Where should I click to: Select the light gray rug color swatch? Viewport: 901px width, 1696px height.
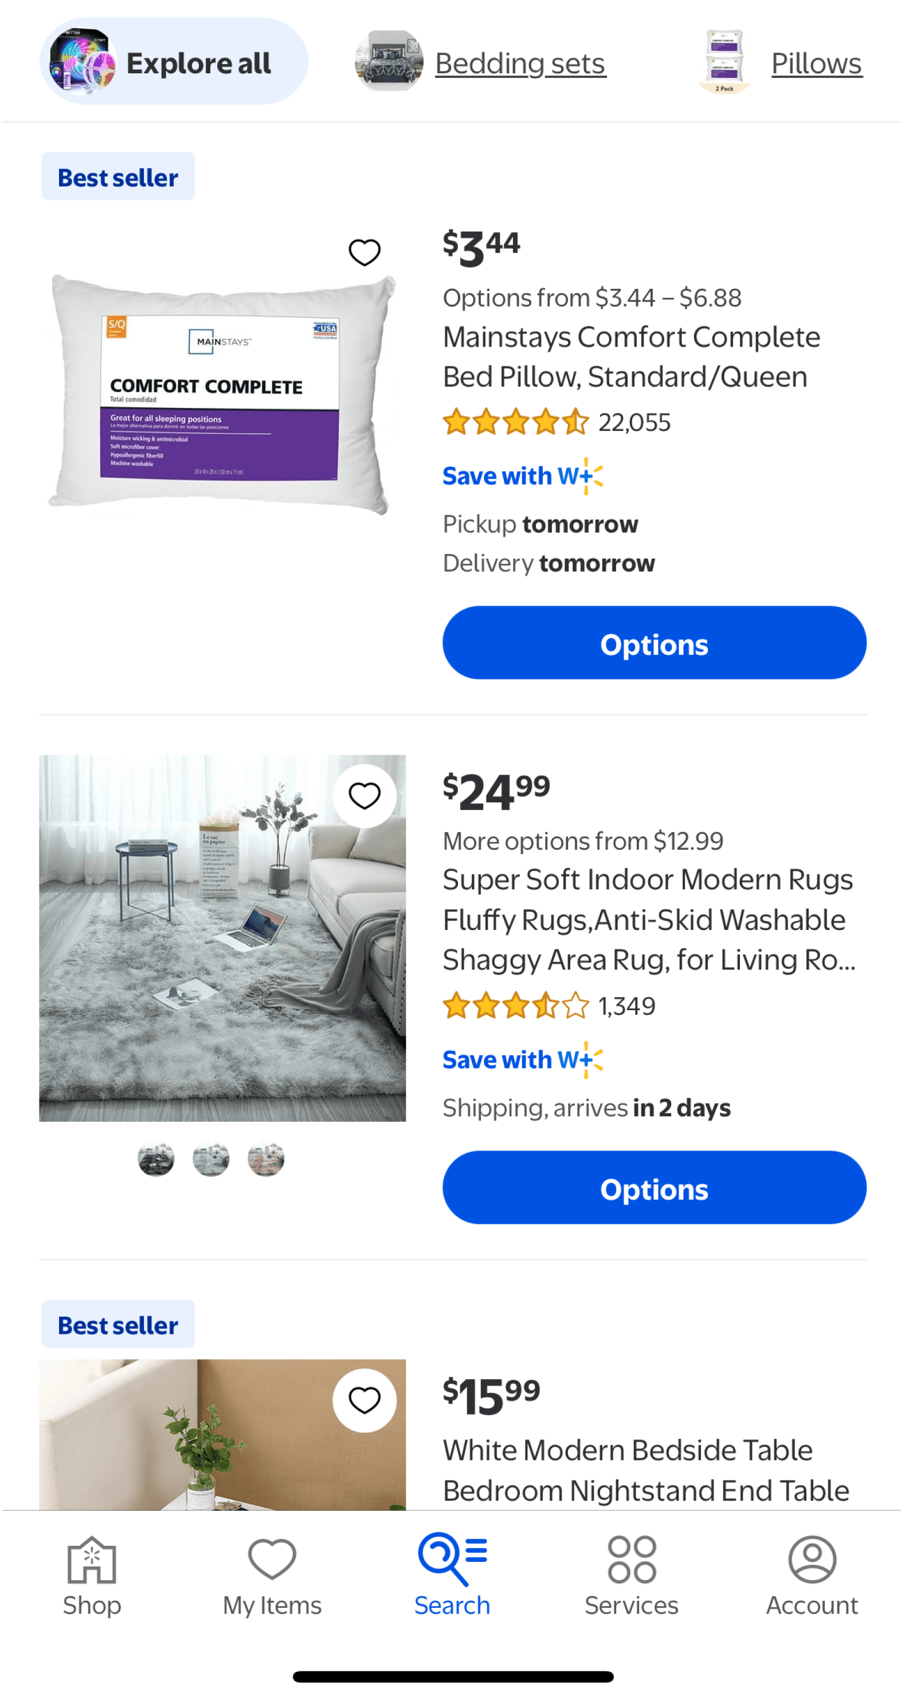211,1159
